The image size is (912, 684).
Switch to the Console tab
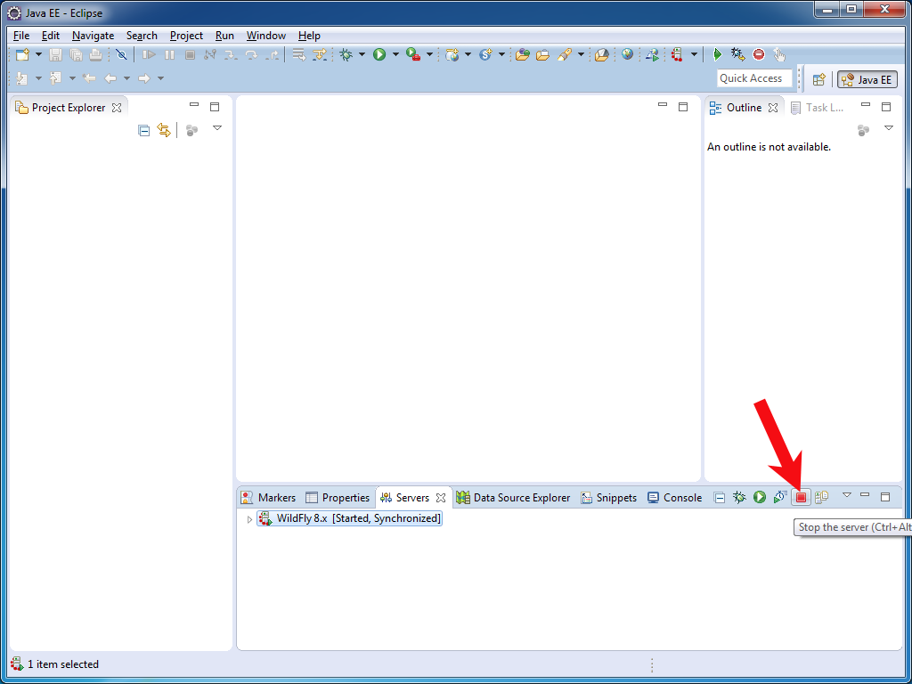pyautogui.click(x=675, y=498)
